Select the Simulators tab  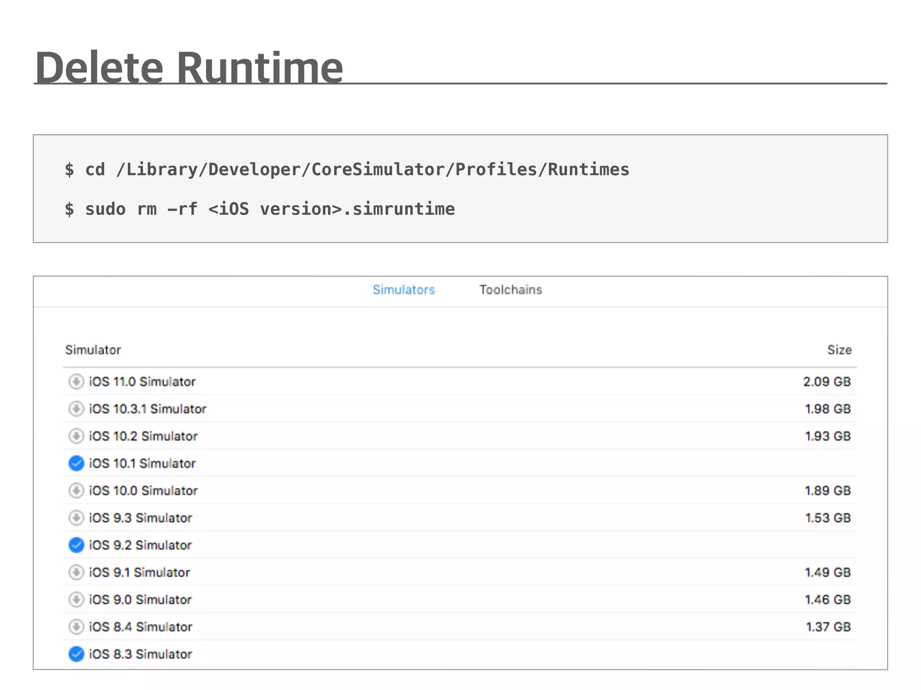tap(403, 290)
